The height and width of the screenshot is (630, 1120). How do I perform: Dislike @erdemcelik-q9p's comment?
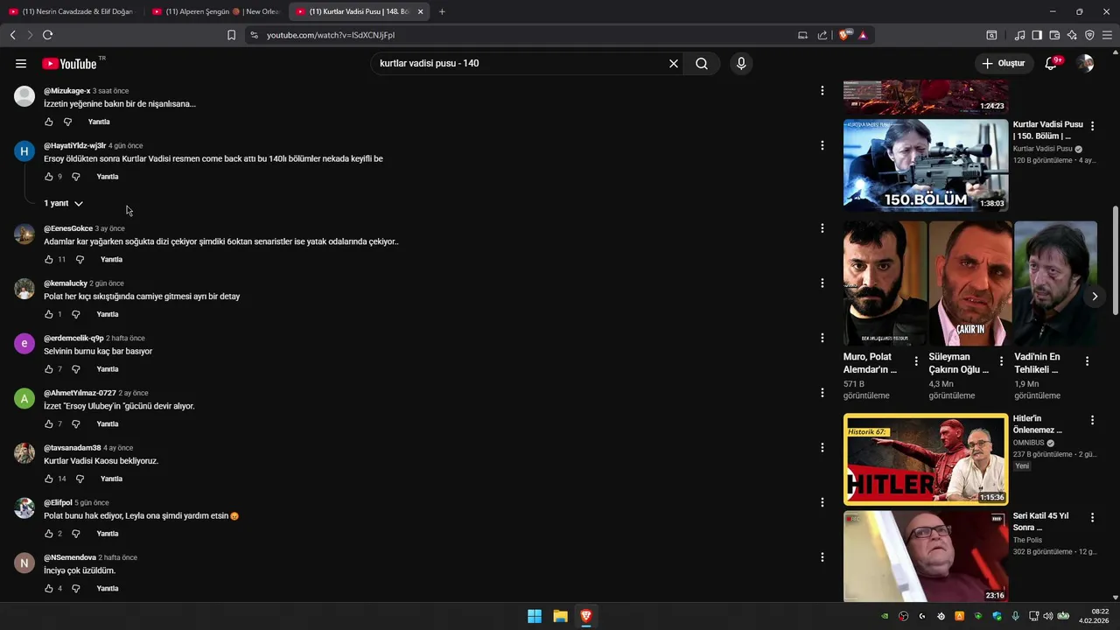(x=76, y=369)
